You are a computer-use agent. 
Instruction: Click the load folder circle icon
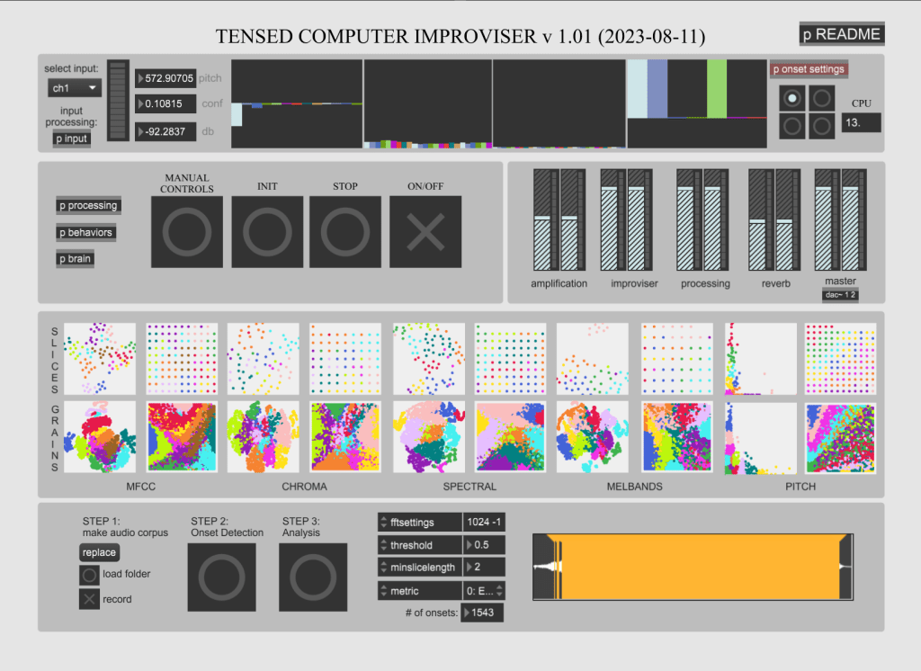click(89, 574)
